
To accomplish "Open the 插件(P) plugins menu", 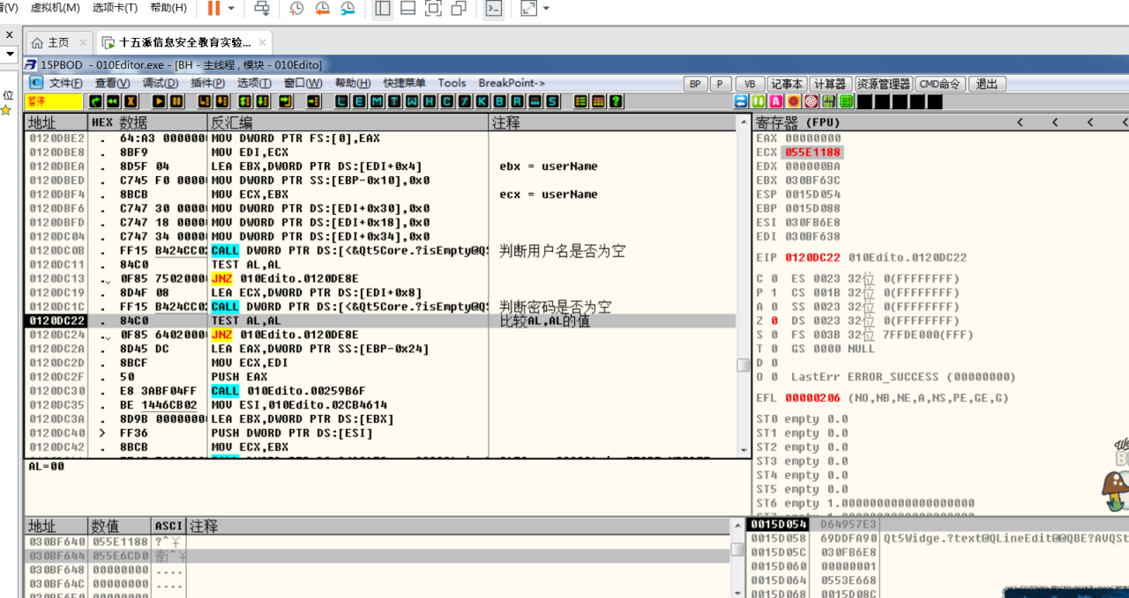I will point(207,83).
